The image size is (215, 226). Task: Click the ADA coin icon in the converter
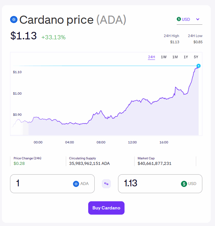coord(76,184)
